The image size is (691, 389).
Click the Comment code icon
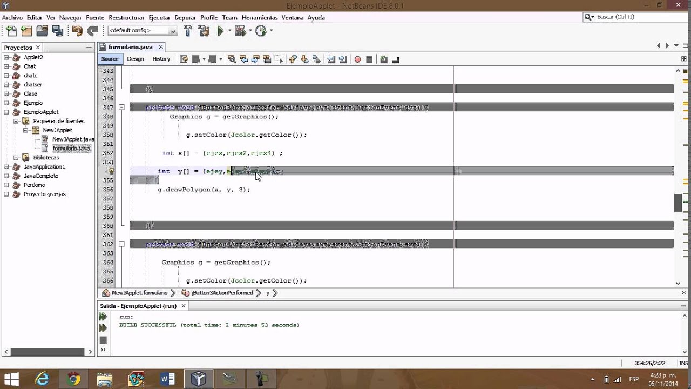tap(383, 59)
